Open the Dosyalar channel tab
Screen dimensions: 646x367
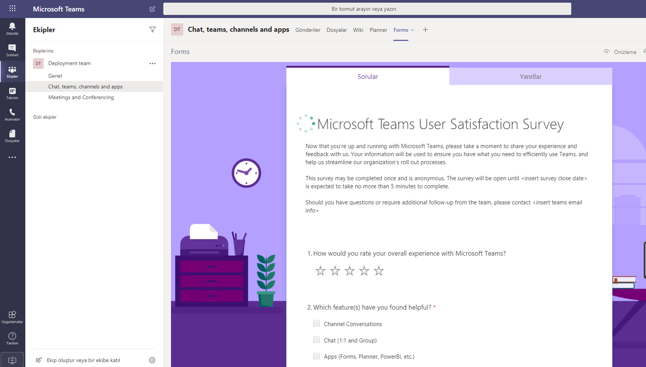tap(337, 30)
